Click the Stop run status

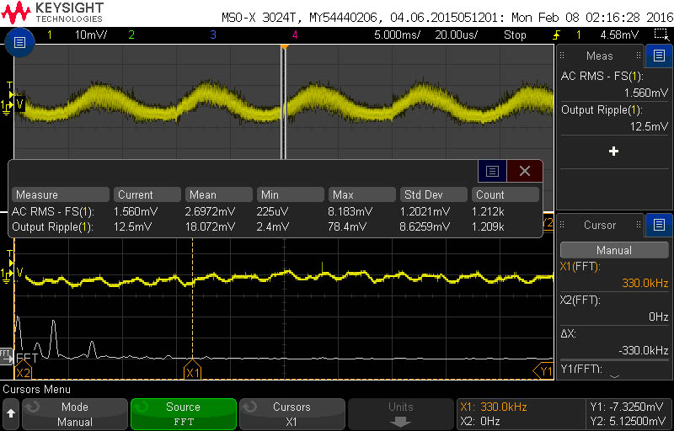(515, 35)
